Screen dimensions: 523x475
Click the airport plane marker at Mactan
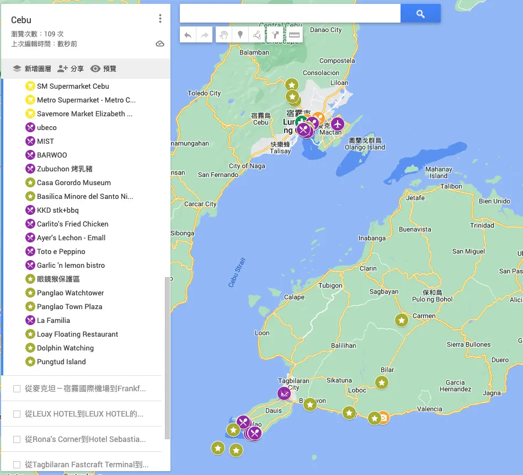click(x=337, y=124)
